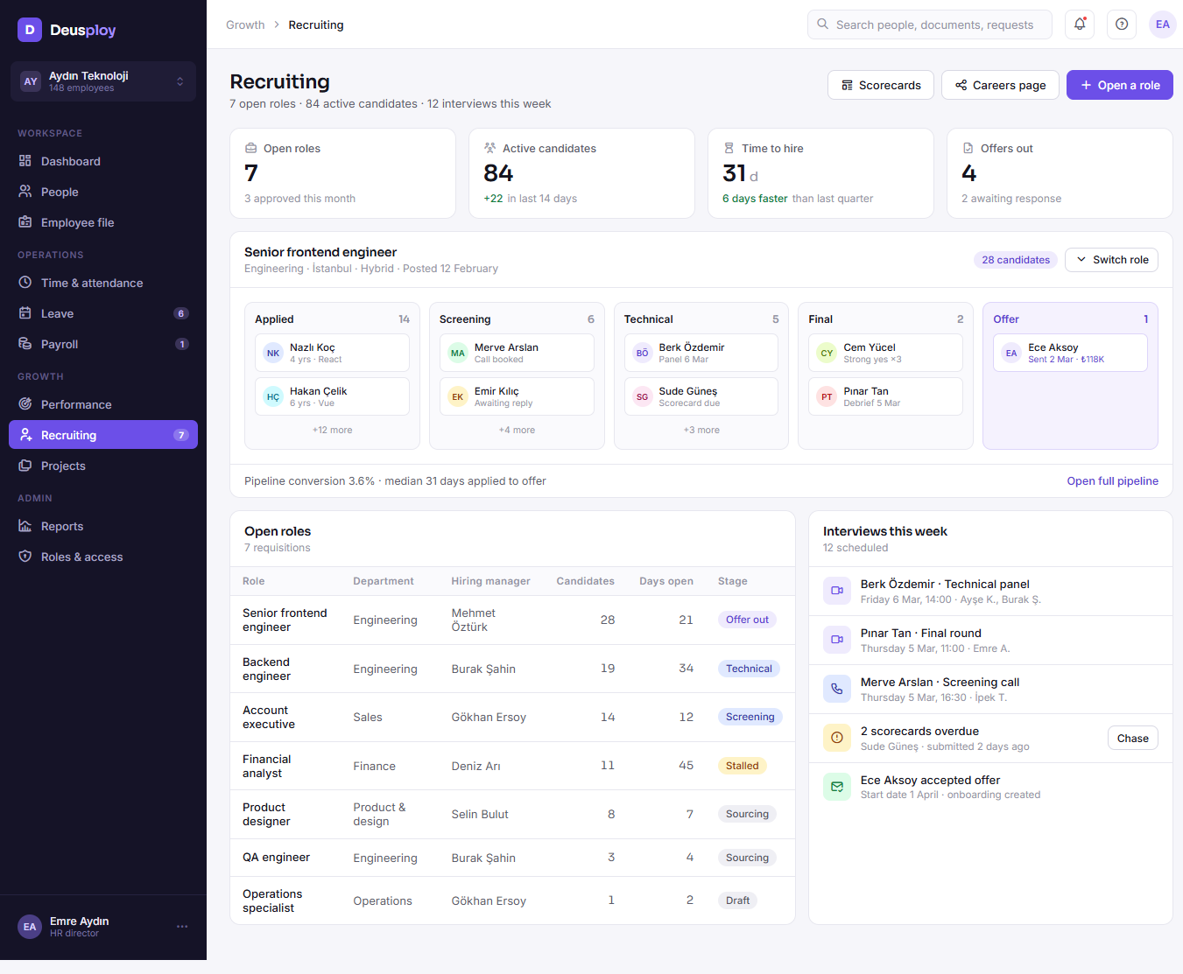Click the EA user avatar in top bar
Viewport: 1183px width, 974px height.
(x=1163, y=25)
